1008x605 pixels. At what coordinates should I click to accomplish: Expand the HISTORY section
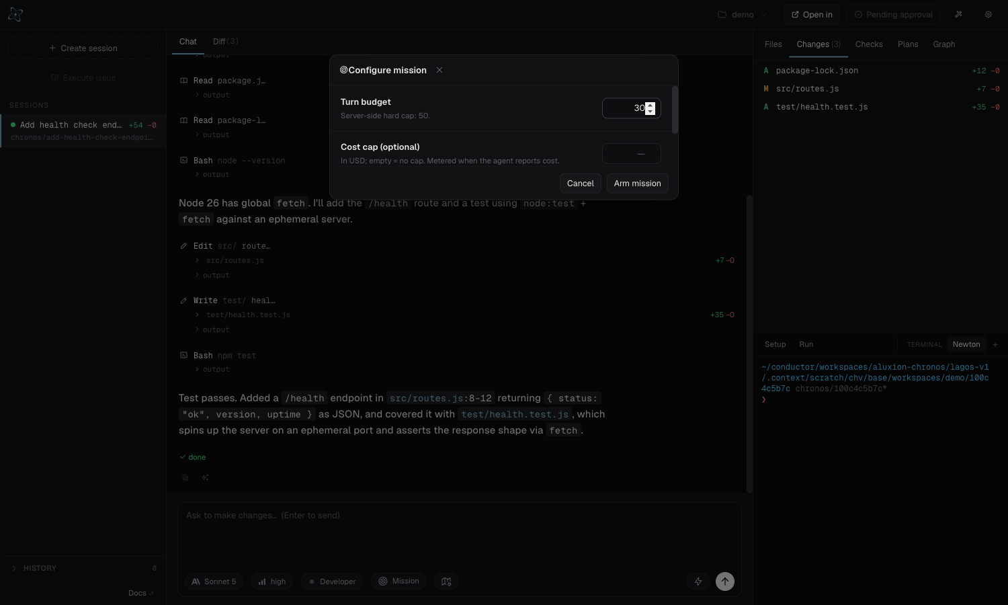[83, 568]
